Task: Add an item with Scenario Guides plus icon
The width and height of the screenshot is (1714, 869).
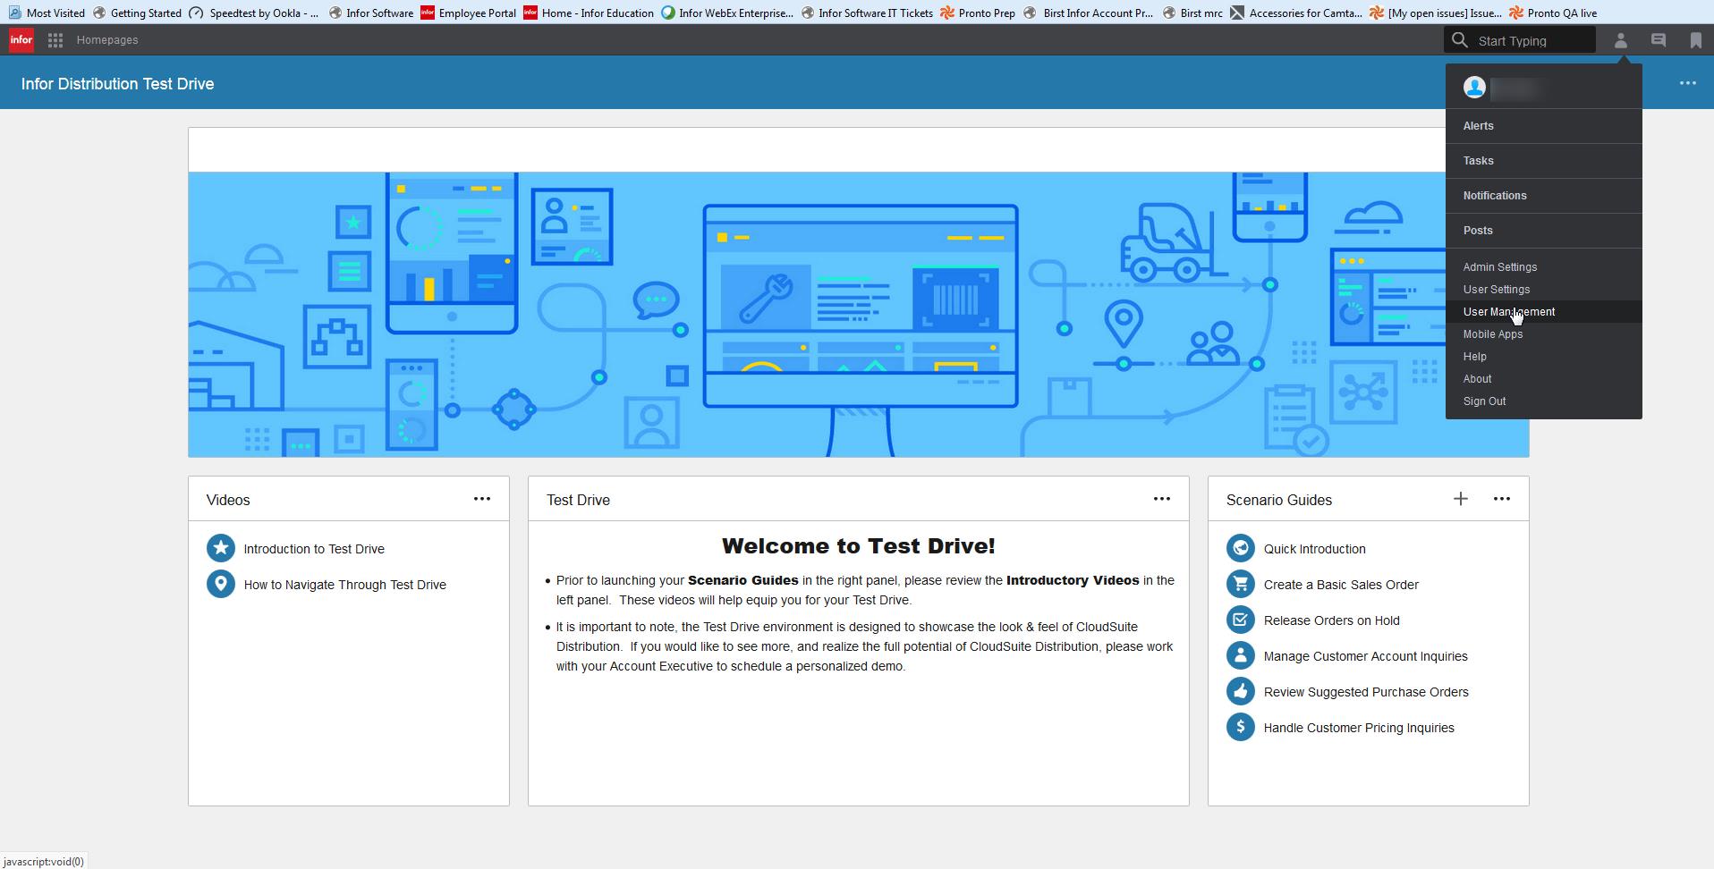Action: click(1461, 499)
